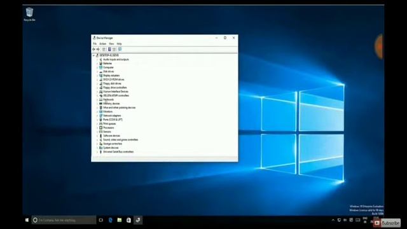This screenshot has height=229, width=407.
Task: Open Task View from the taskbar
Action: (101, 220)
